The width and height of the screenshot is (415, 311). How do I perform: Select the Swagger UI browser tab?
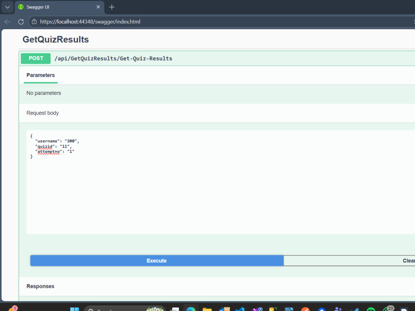point(59,7)
